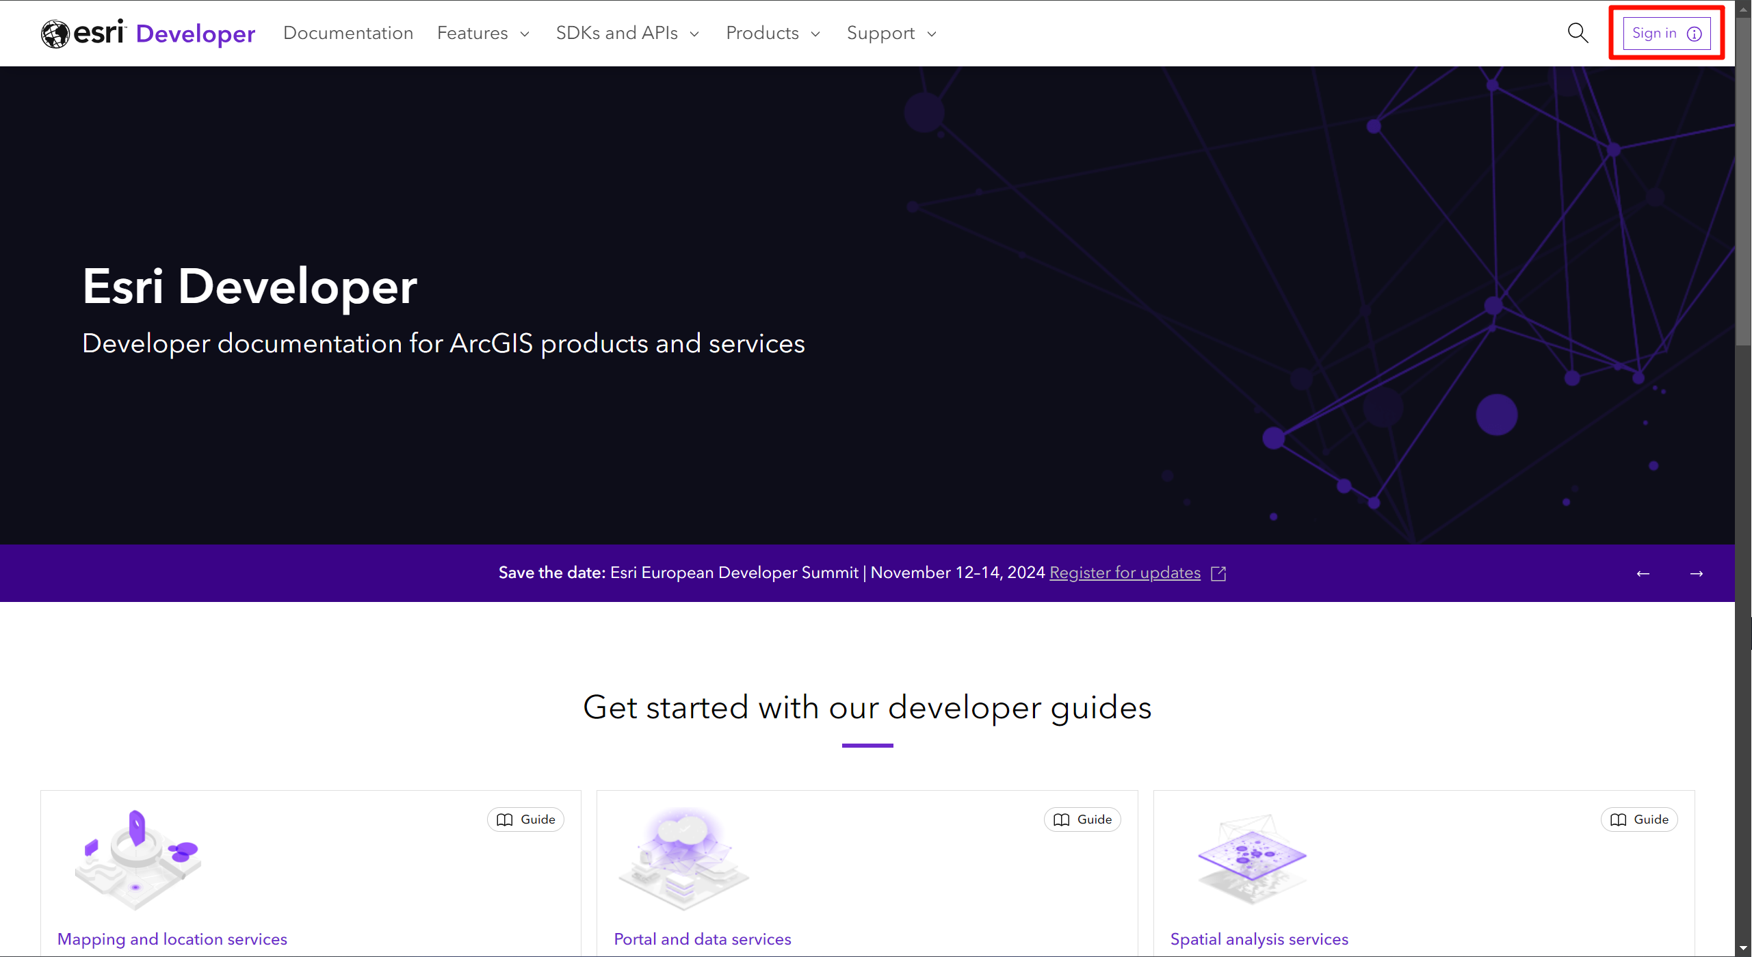Click the info icon in Sign in
Screen dimensions: 1752x957
click(x=1694, y=34)
